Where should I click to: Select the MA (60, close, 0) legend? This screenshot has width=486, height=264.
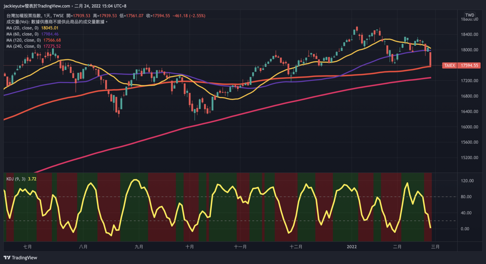pyautogui.click(x=22, y=34)
